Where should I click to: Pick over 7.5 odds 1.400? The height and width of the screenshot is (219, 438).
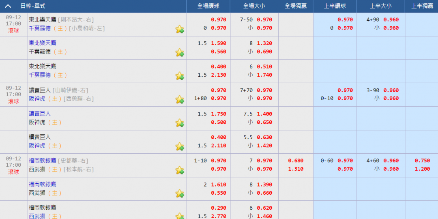point(264,114)
